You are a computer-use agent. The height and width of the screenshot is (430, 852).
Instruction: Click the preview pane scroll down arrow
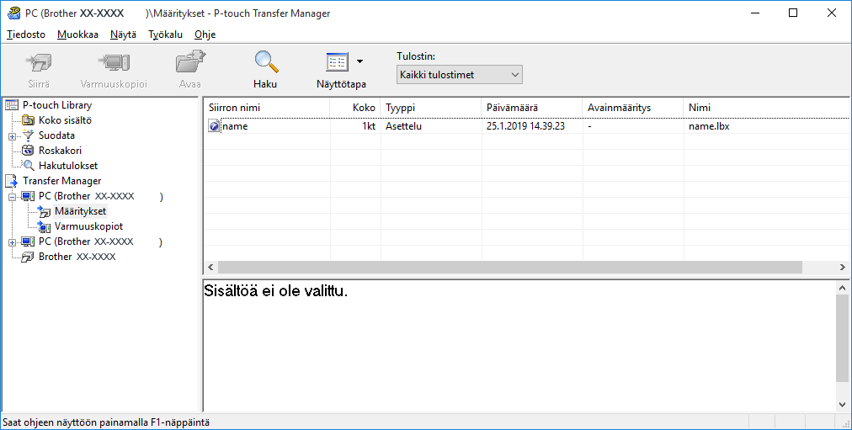842,405
